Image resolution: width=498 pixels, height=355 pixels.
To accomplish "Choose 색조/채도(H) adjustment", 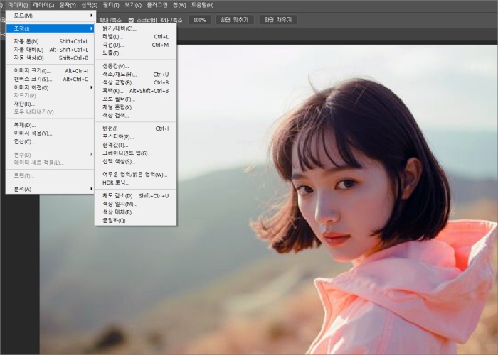I will pos(119,74).
